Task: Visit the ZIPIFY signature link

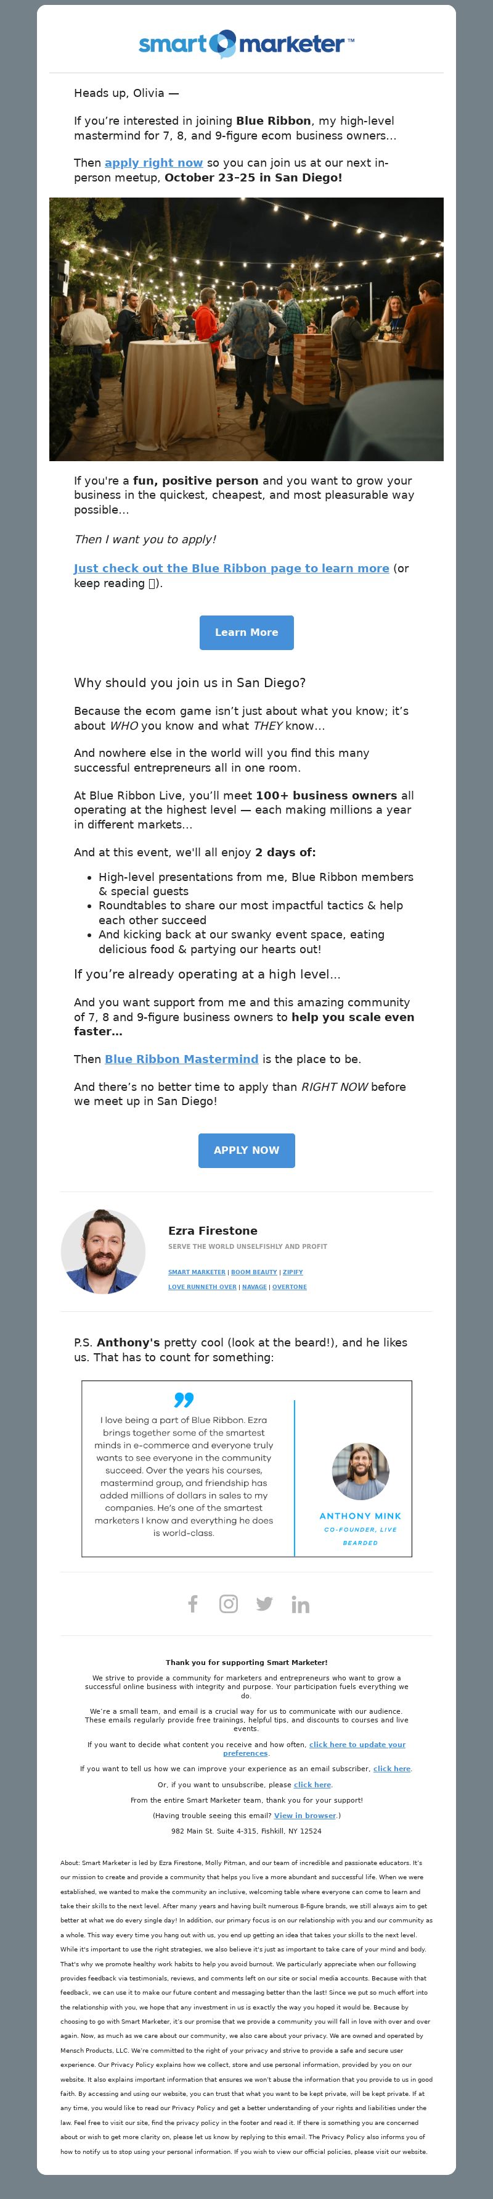Action: click(293, 1272)
